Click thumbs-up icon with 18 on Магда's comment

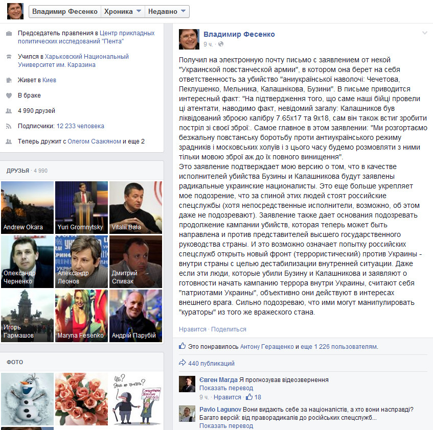(249, 397)
